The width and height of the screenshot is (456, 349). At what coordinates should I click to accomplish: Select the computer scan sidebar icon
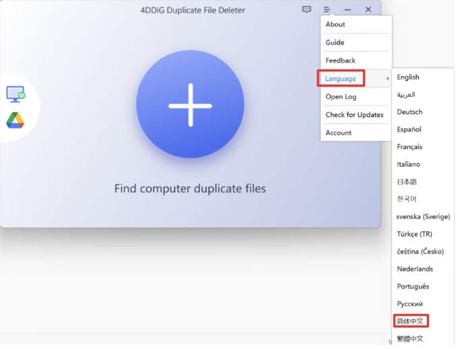[15, 94]
